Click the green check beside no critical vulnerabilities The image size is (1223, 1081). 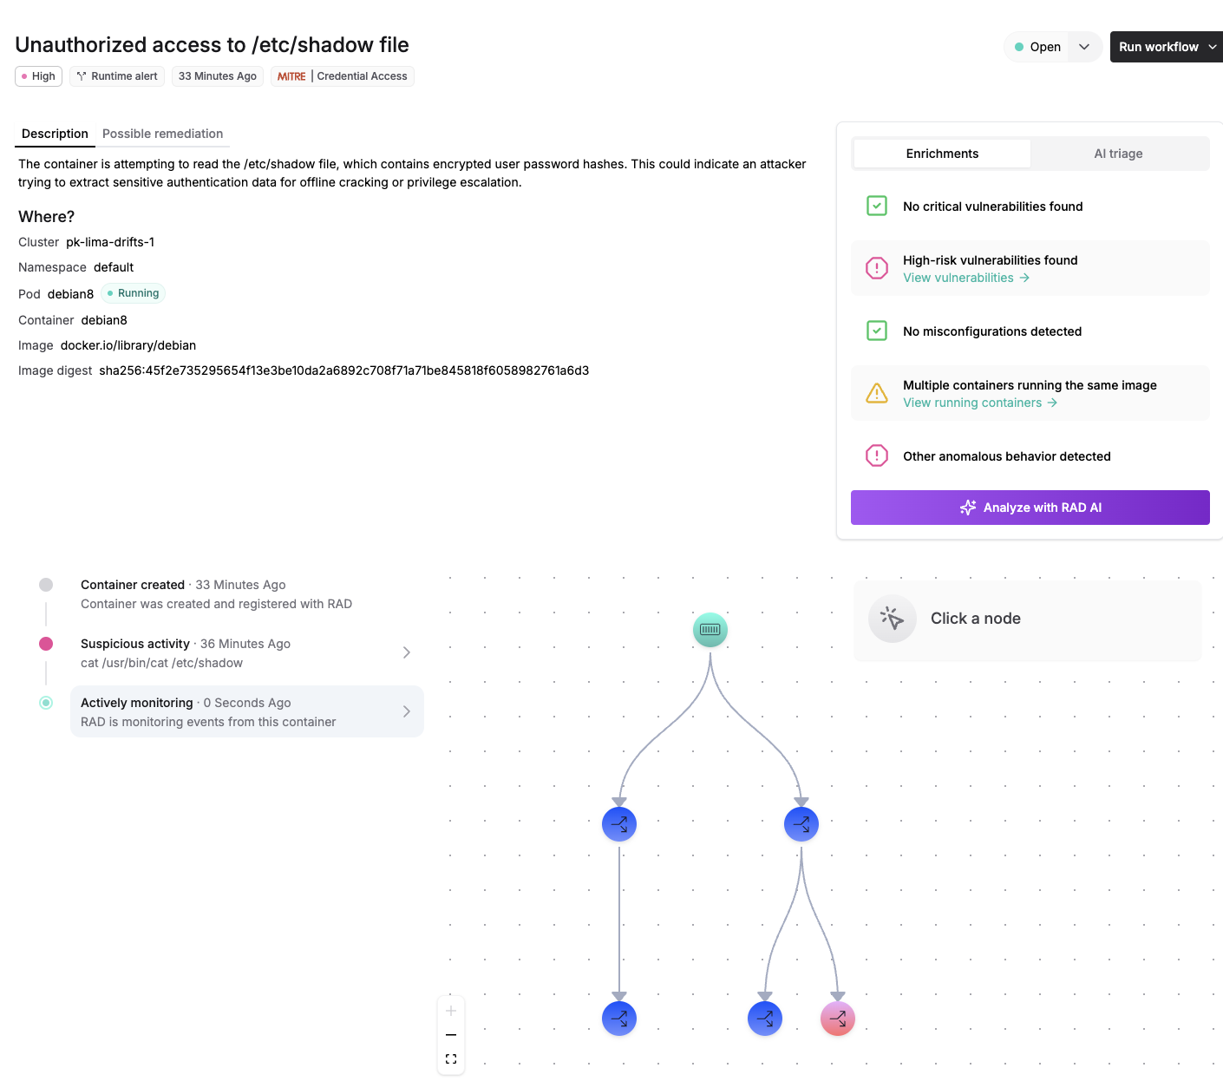(x=876, y=206)
